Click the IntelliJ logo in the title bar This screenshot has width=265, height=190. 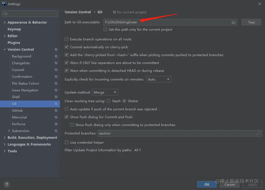click(4, 4)
